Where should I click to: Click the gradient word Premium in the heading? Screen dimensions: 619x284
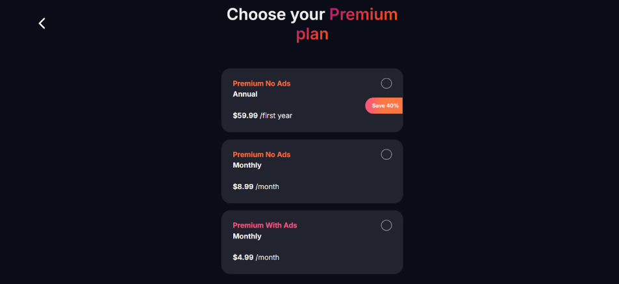tap(363, 14)
